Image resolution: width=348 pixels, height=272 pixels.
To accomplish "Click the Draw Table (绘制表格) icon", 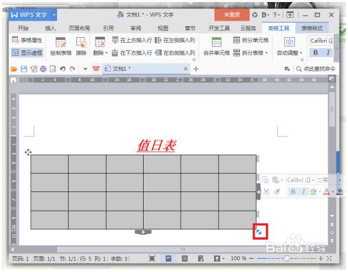I will 61,43.
